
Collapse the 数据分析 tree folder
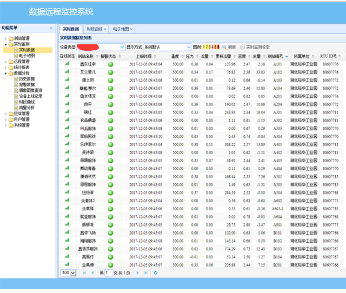pos(5,73)
